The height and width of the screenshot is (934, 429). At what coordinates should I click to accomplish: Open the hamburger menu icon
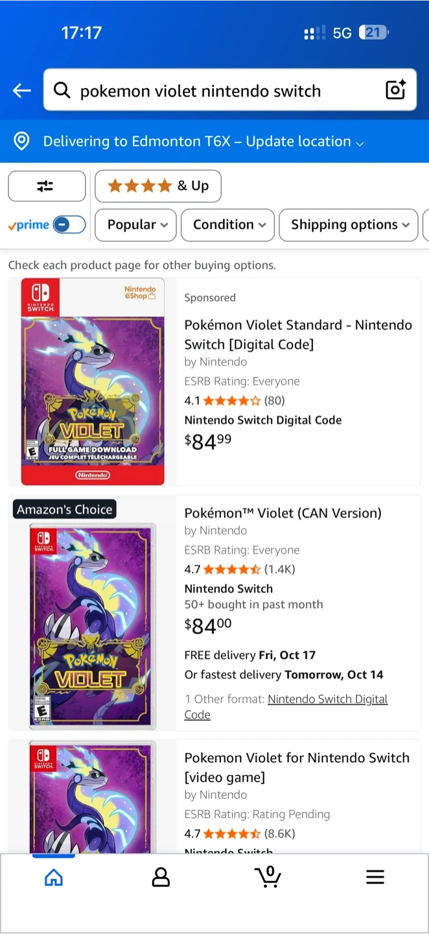click(375, 877)
